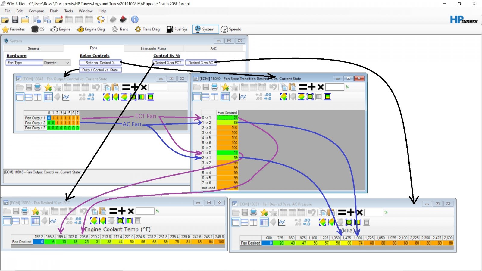Click the Output Control vs. State button
Viewport: 482px width, 271px height.
coord(100,70)
